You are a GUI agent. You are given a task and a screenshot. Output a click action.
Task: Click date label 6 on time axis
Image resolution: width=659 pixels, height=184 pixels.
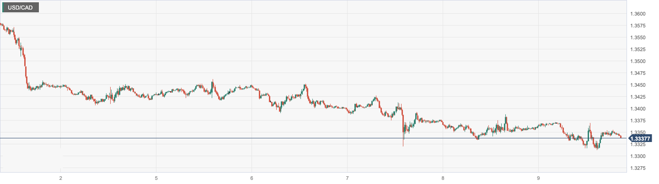[252, 178]
